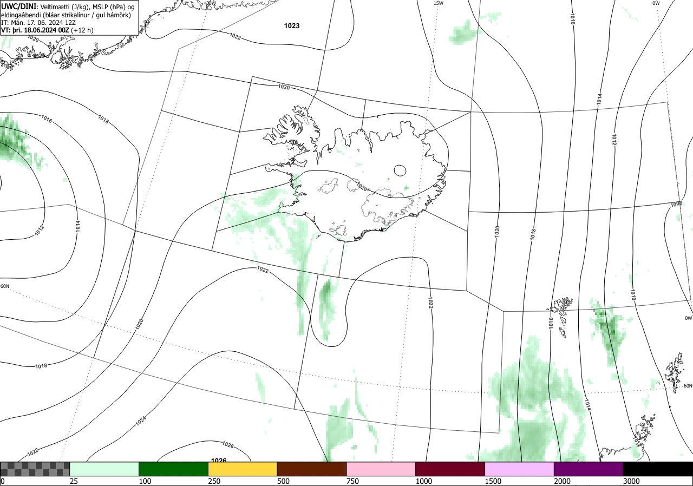693x486 pixels.
Task: Click the '1008' isobar label
Action: (x=676, y=205)
